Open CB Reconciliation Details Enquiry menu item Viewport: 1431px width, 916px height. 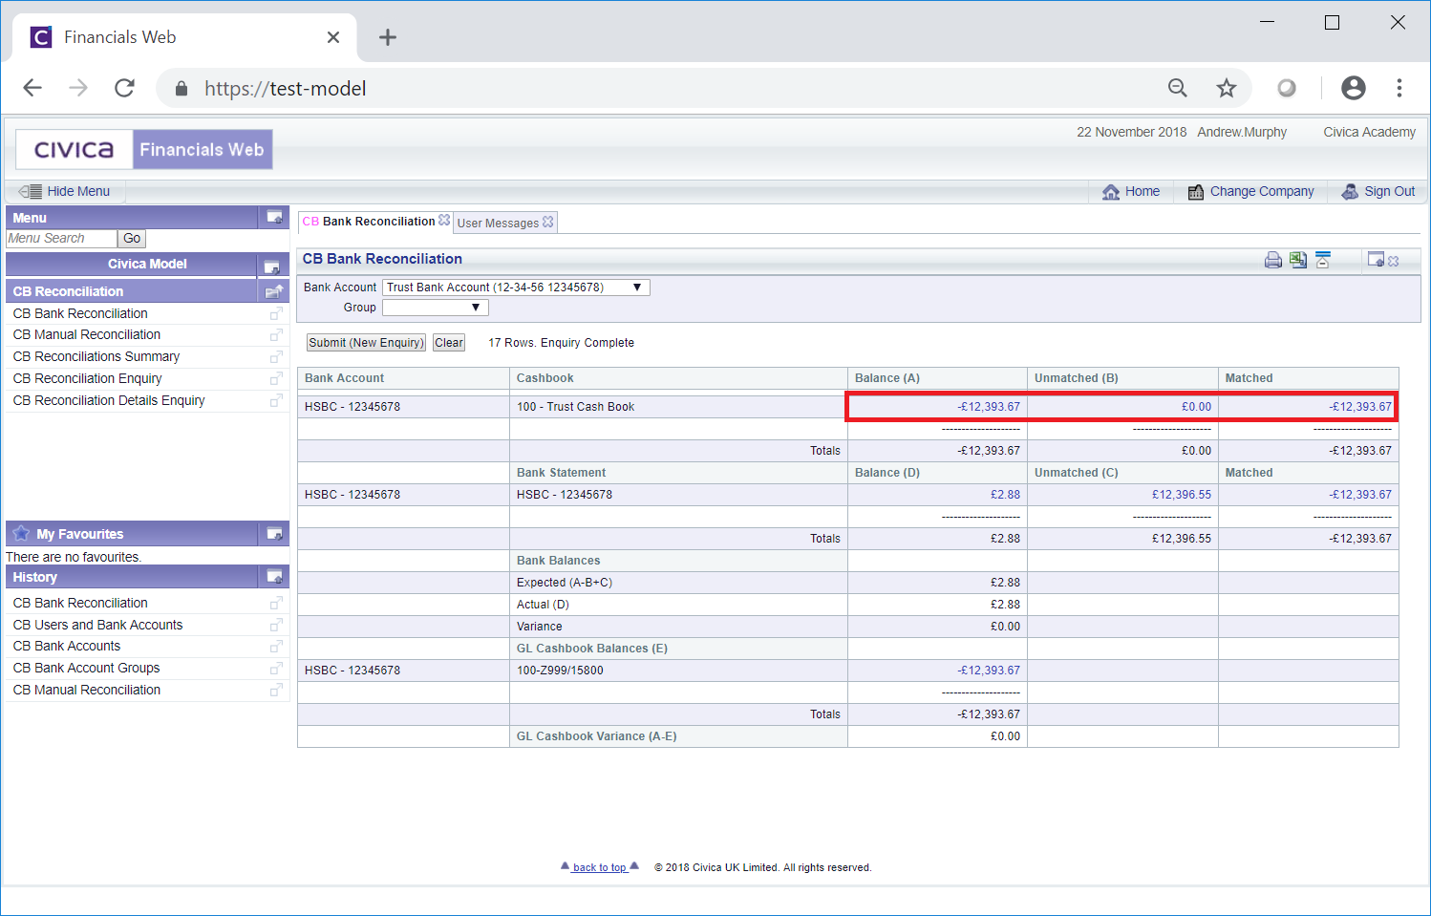click(x=109, y=401)
